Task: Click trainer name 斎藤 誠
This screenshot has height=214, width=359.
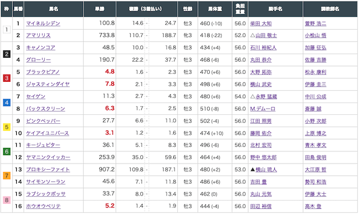Action: (x=313, y=109)
